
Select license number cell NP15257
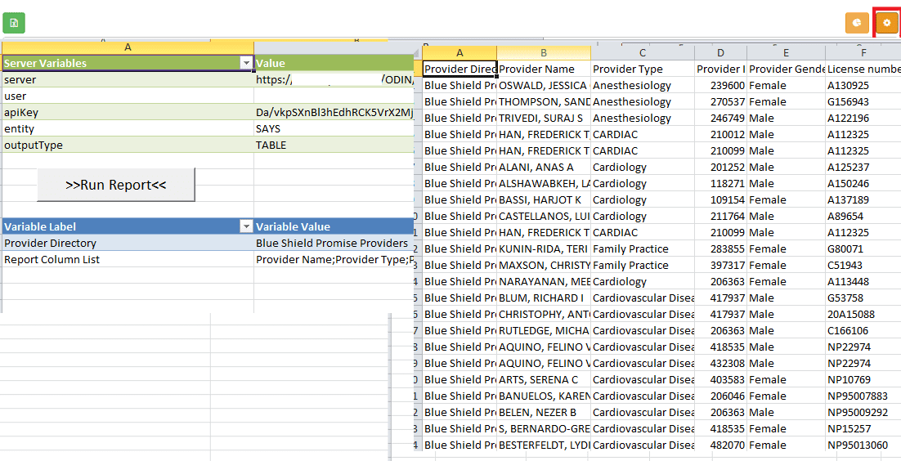coord(863,429)
